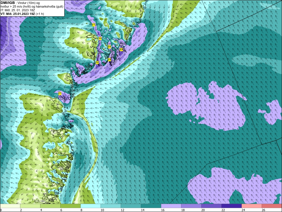The height and width of the screenshot is (212, 282).
Task: Select the legend scale number "4"
Action: tap(41, 210)
